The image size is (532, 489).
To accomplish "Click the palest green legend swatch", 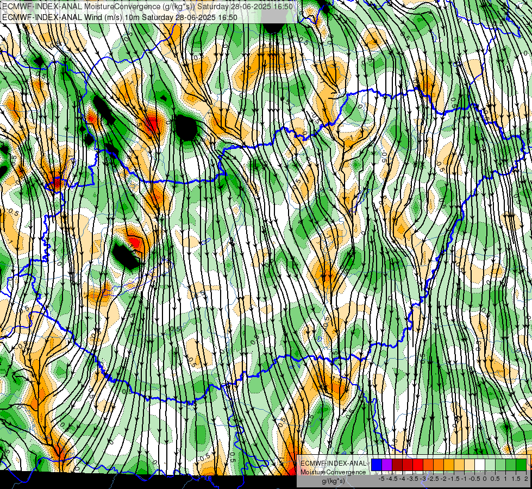I will [x=490, y=465].
